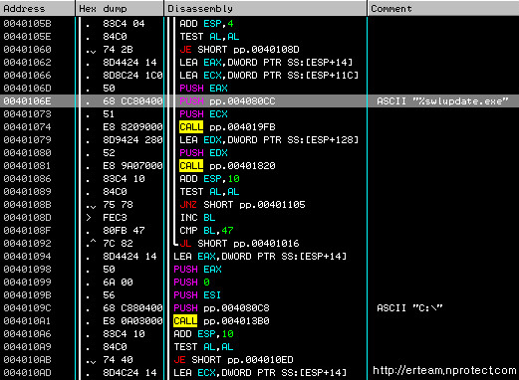
Task: Click the Hex dump column header
Action: click(x=120, y=8)
